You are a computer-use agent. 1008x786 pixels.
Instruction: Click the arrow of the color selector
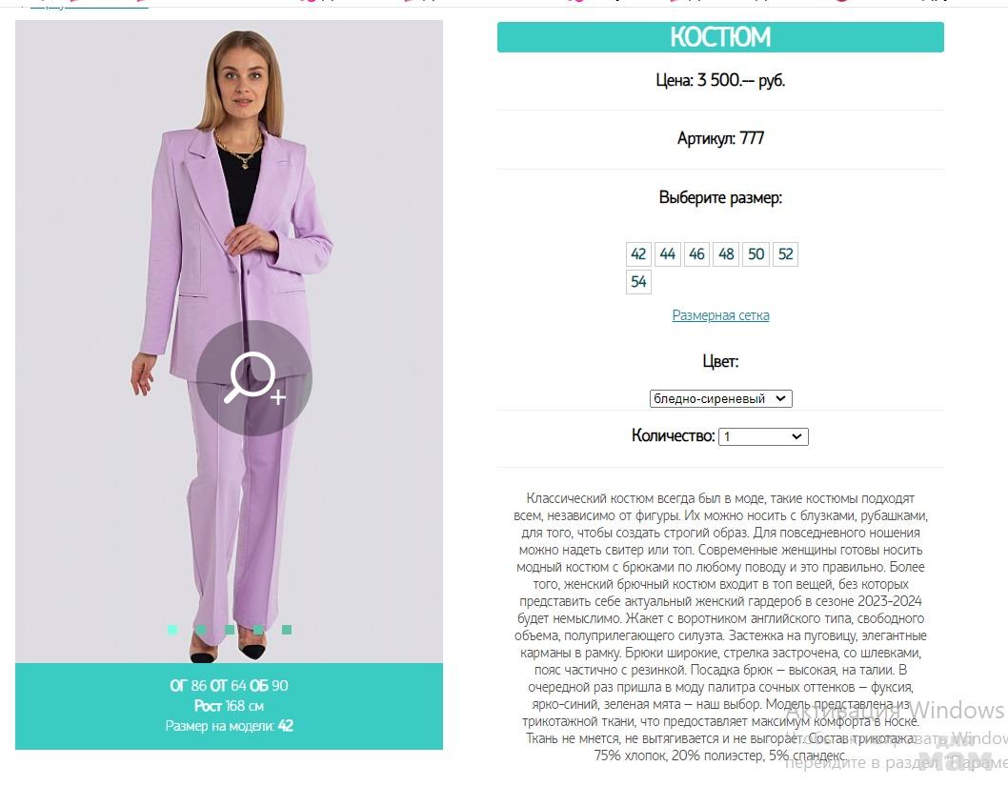[x=780, y=398]
